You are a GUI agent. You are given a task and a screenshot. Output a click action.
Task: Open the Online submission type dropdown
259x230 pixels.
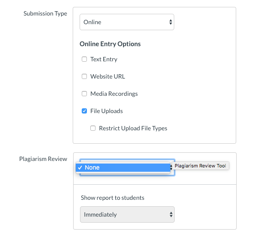click(x=126, y=22)
